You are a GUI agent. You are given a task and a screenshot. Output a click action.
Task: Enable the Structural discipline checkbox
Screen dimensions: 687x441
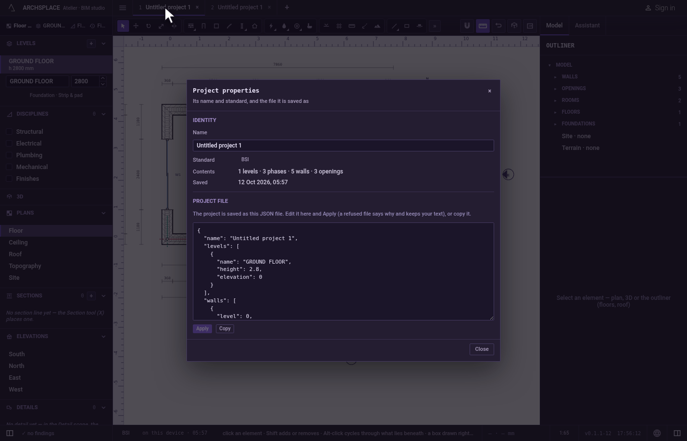(9, 132)
